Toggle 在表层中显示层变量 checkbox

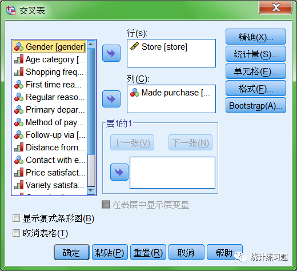click(x=106, y=204)
